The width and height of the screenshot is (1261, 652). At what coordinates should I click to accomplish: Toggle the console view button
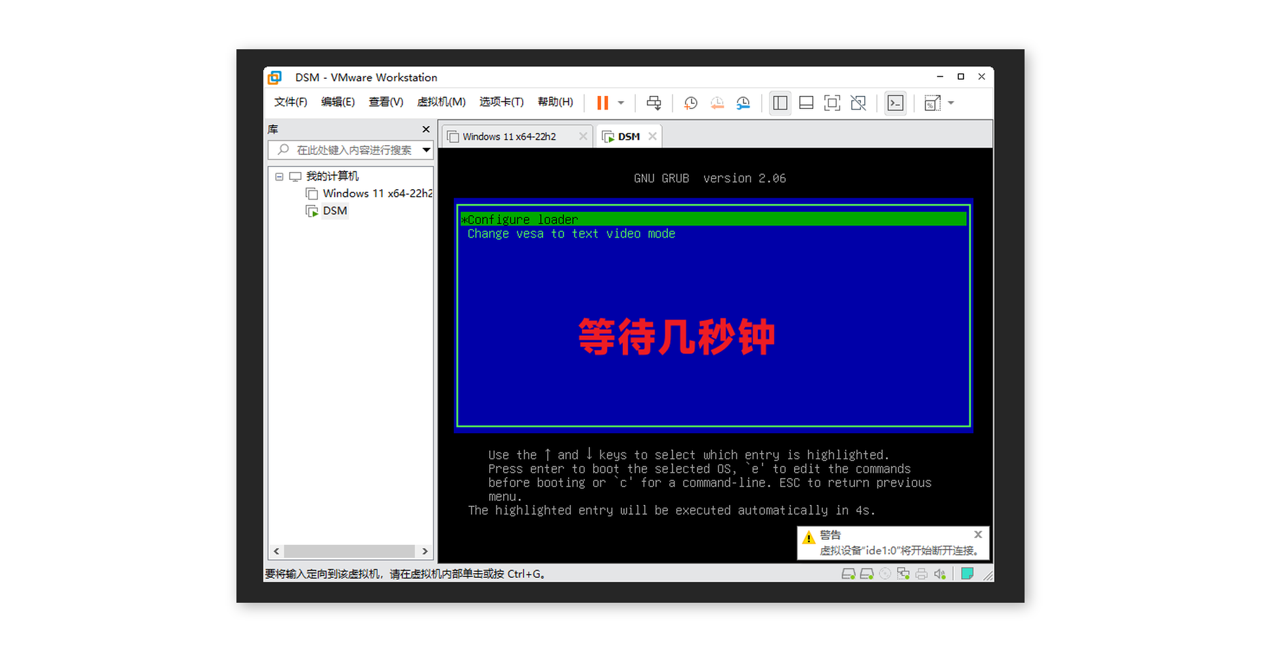[x=895, y=103]
